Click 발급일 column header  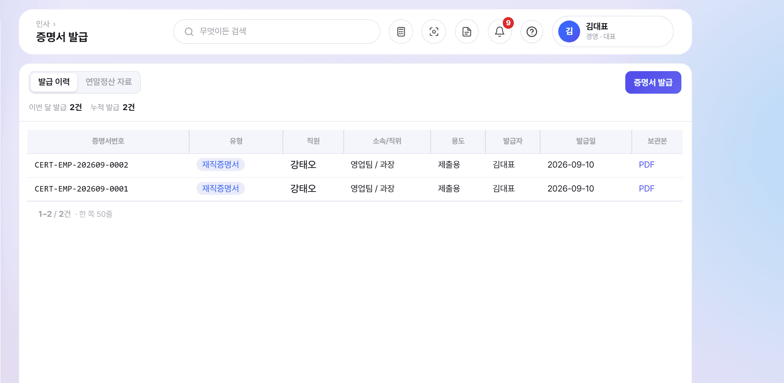[x=586, y=141]
